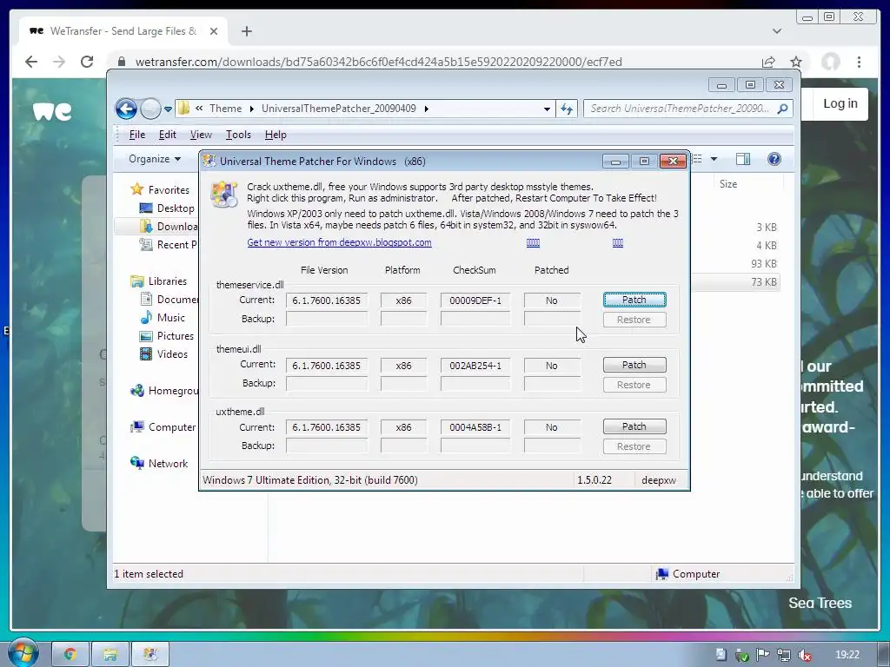
Task: Open the File menu
Action: pyautogui.click(x=136, y=135)
